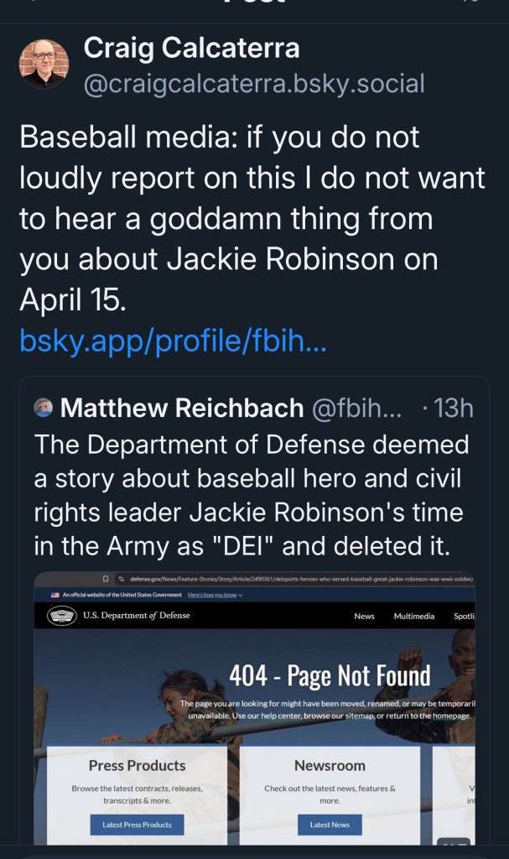Tap Craig Calcaterra's profile avatar

pyautogui.click(x=44, y=64)
